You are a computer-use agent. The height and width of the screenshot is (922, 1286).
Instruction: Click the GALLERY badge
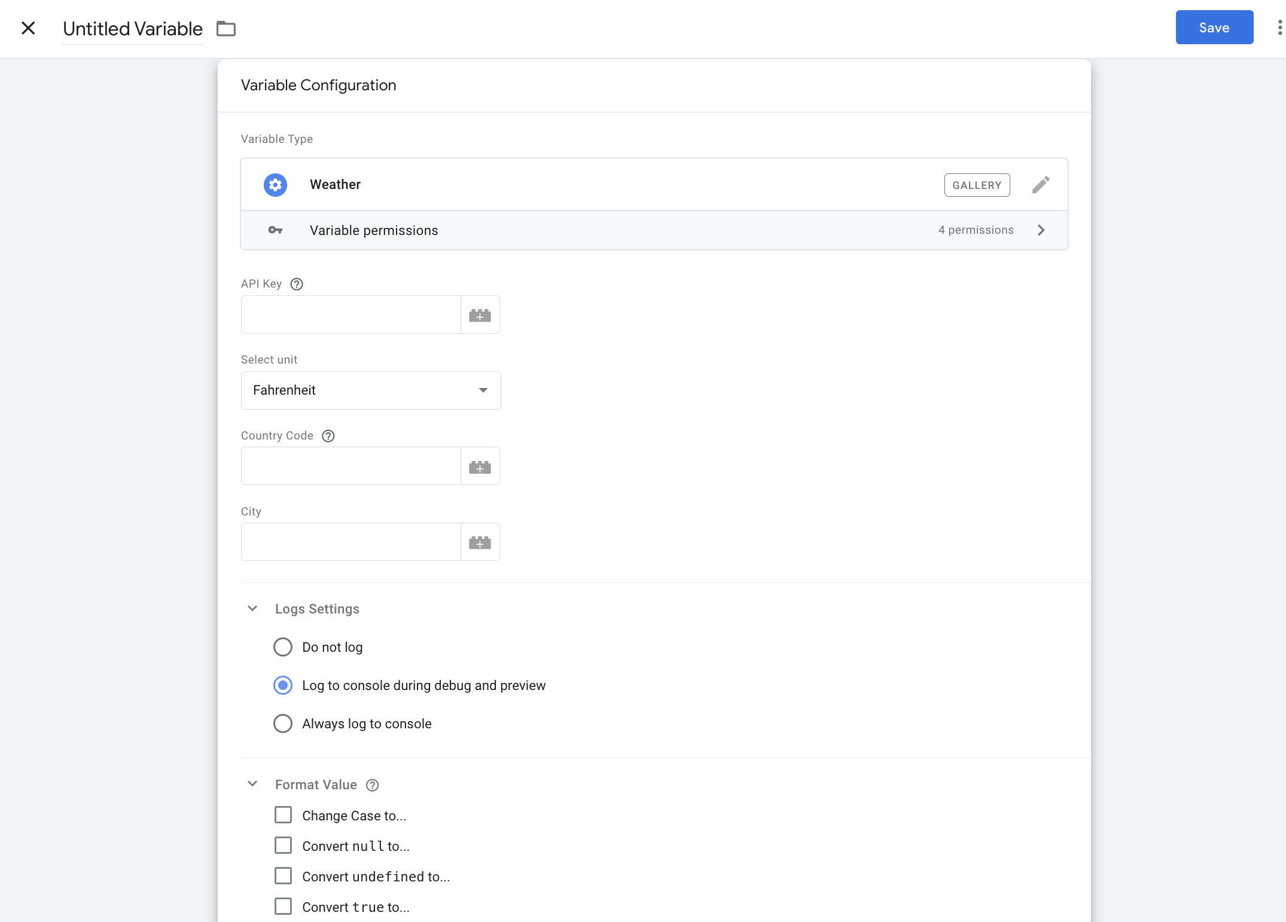click(x=977, y=185)
